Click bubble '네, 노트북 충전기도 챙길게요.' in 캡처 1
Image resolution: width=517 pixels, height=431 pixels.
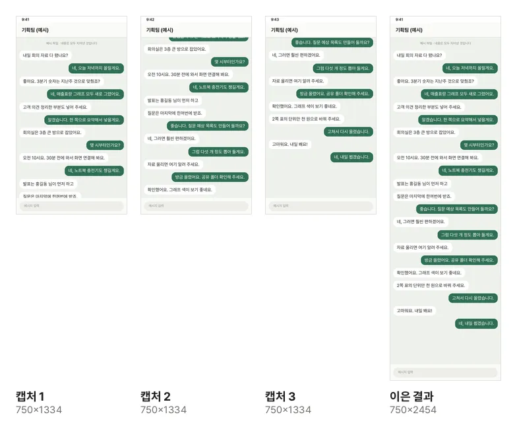[x=94, y=170]
